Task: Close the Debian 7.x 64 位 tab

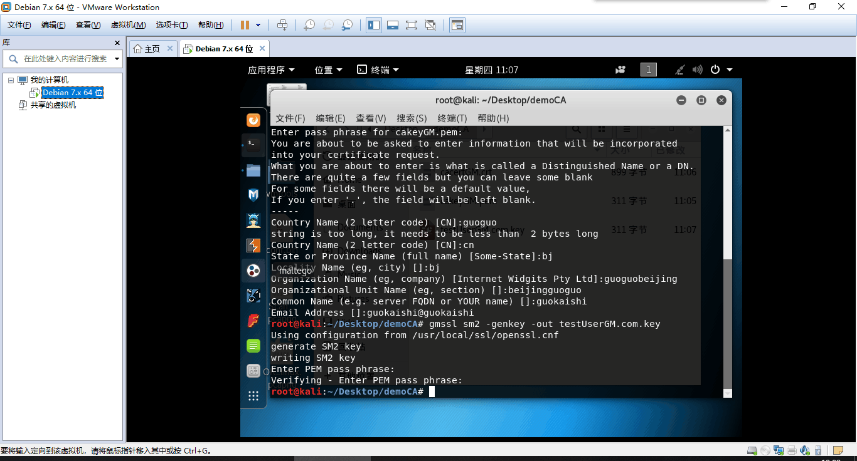Action: (262, 48)
